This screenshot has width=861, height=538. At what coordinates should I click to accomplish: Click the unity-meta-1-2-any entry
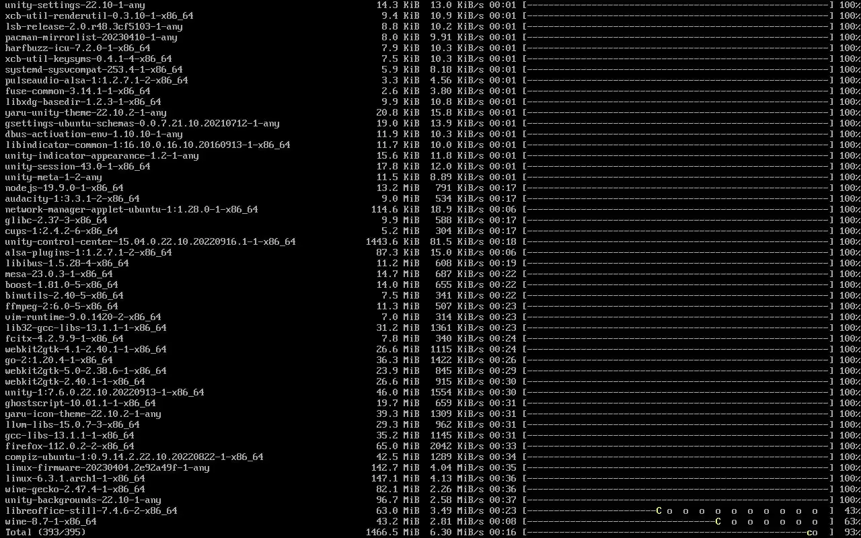[x=54, y=177]
